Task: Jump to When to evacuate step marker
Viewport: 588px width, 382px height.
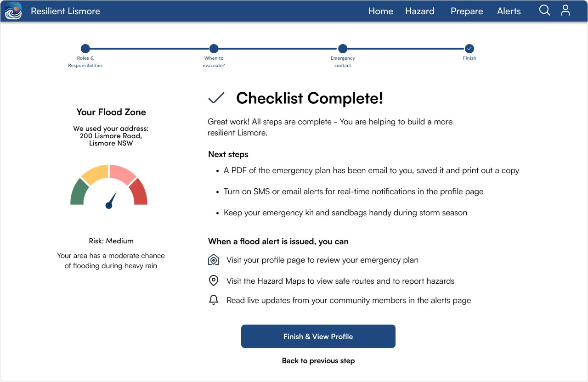Action: pos(214,49)
